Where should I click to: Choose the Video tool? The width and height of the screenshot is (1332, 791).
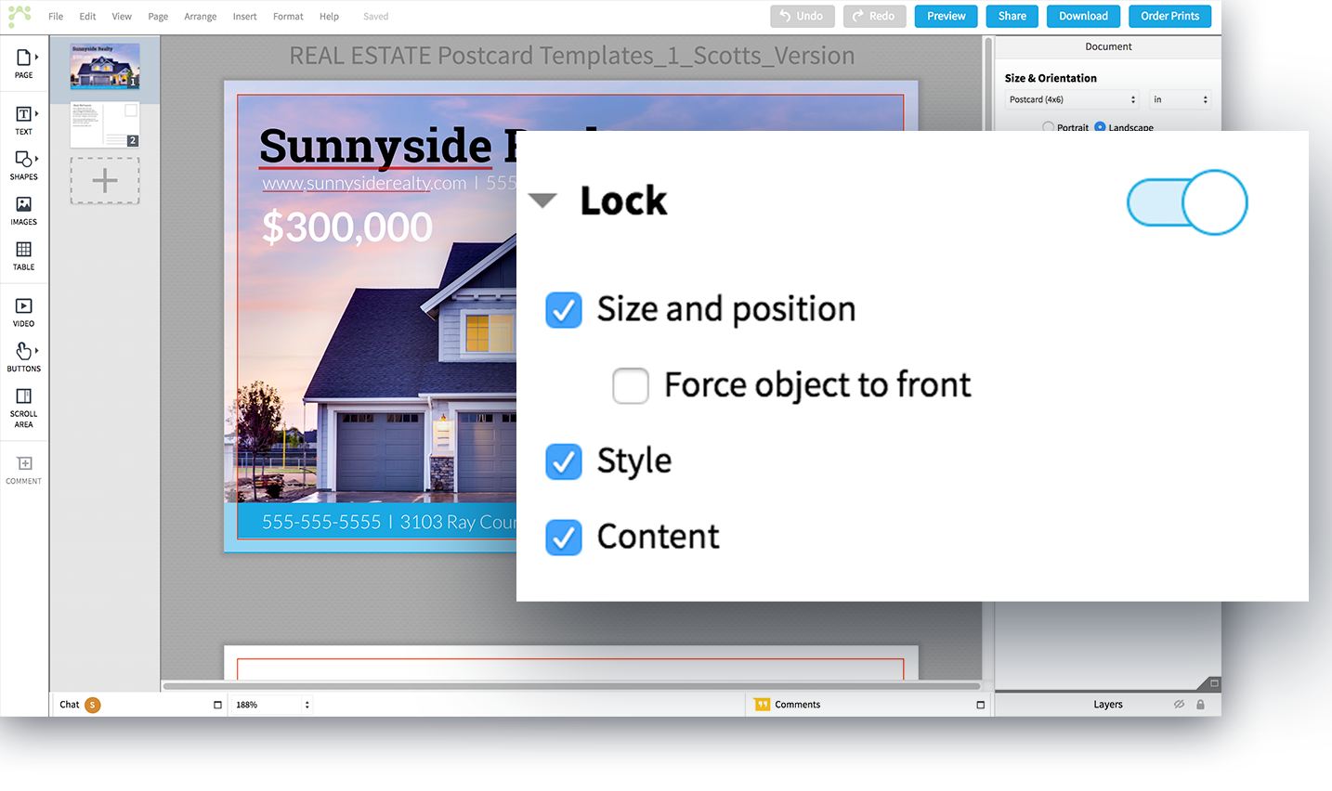coord(24,311)
